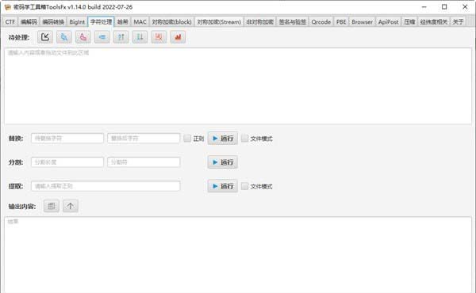Open the 编解码 tab
Image resolution: width=476 pixels, height=293 pixels.
29,22
